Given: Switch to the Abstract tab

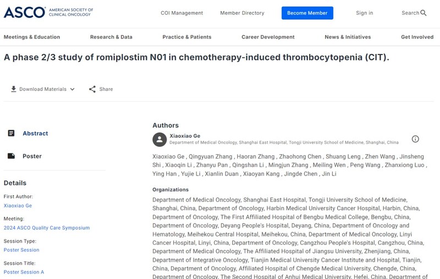Looking at the screenshot, I should pyautogui.click(x=35, y=133).
